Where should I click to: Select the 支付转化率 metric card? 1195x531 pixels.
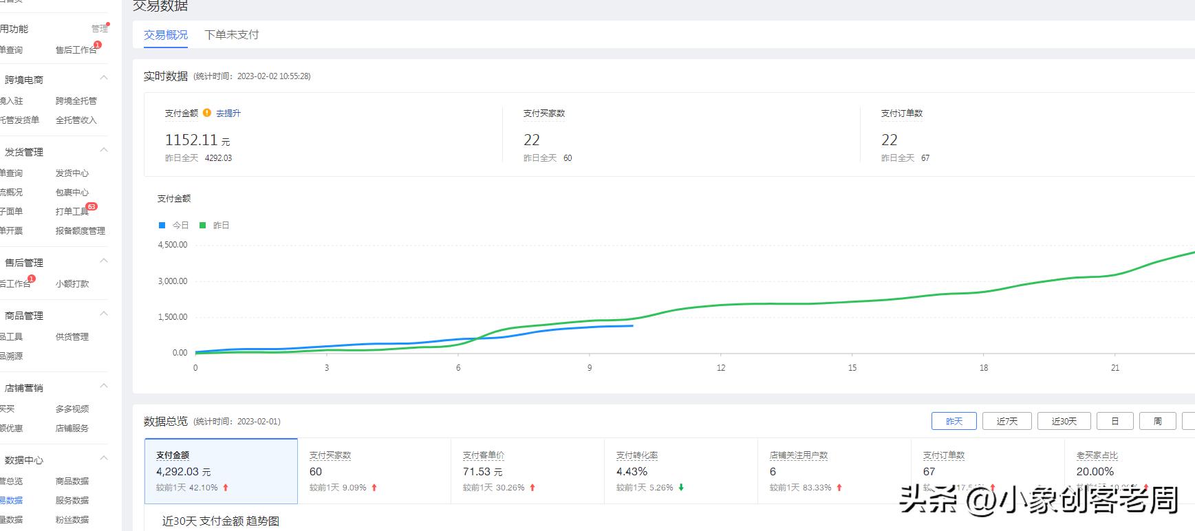point(680,470)
